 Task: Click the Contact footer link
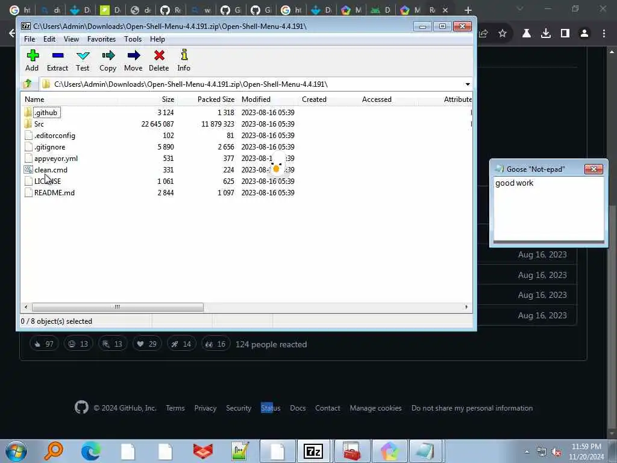327,408
